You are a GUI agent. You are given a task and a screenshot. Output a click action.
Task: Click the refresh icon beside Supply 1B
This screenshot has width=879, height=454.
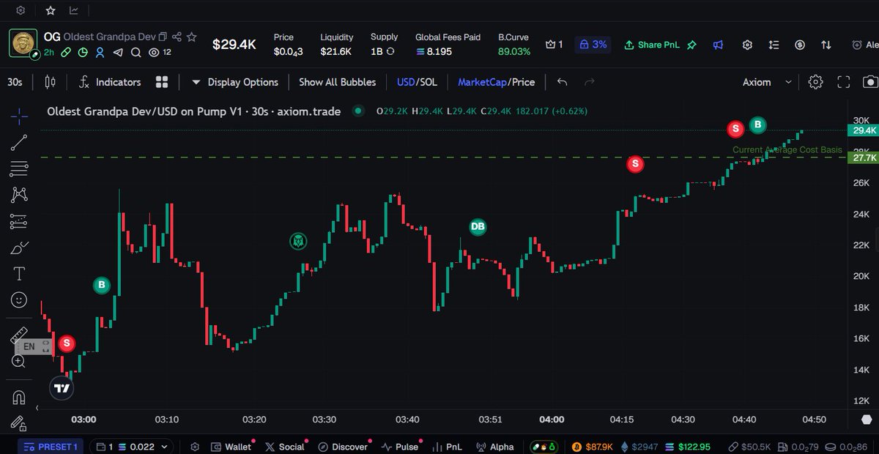(x=390, y=51)
